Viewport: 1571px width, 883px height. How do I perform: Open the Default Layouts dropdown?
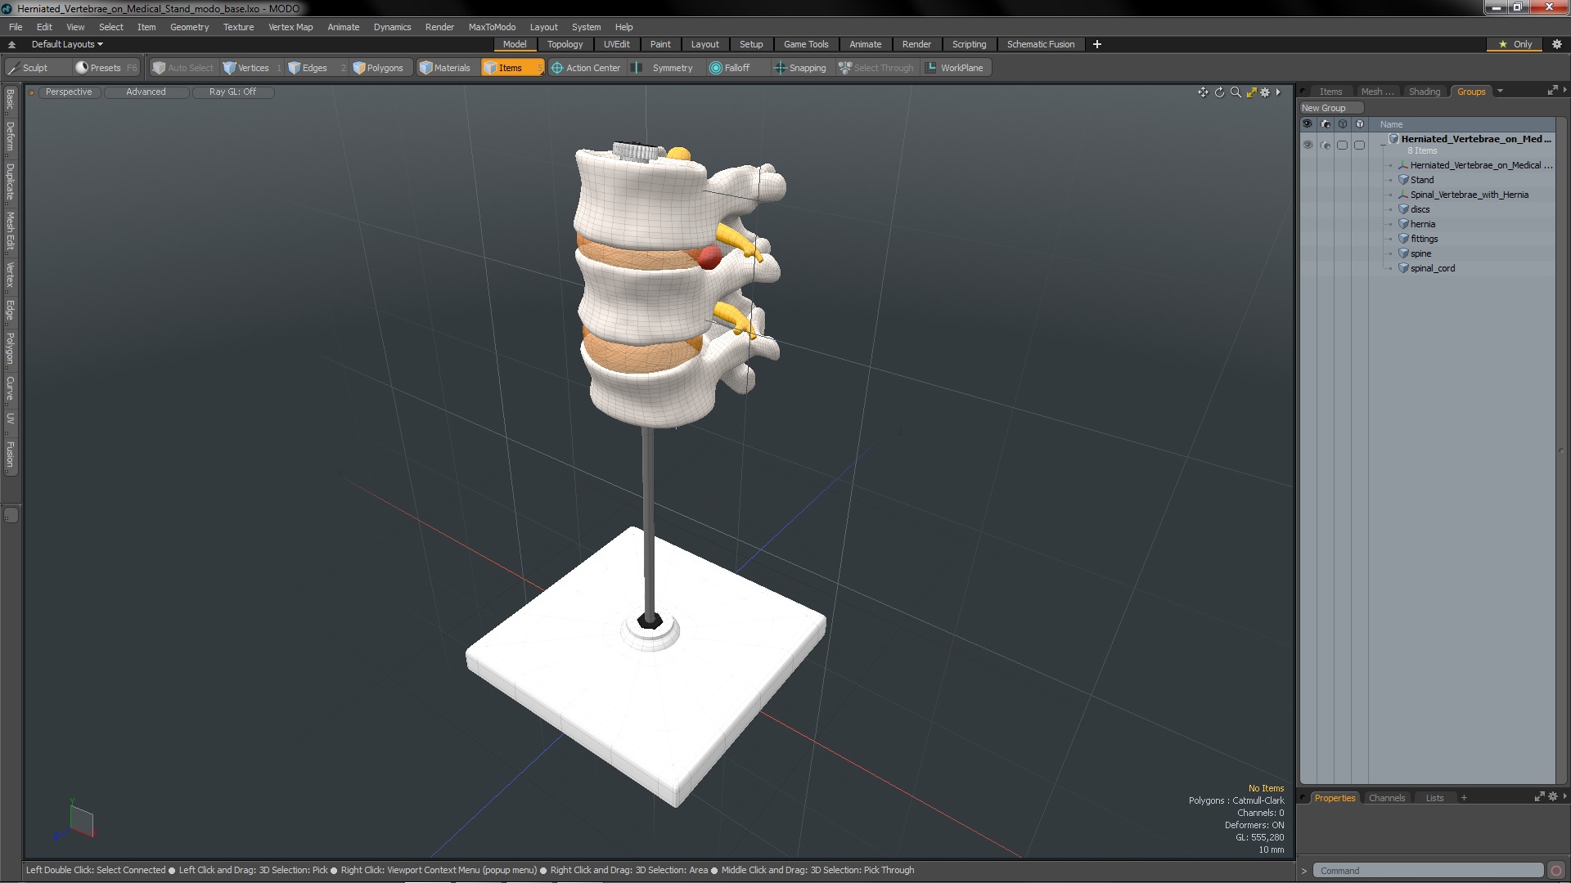[67, 44]
